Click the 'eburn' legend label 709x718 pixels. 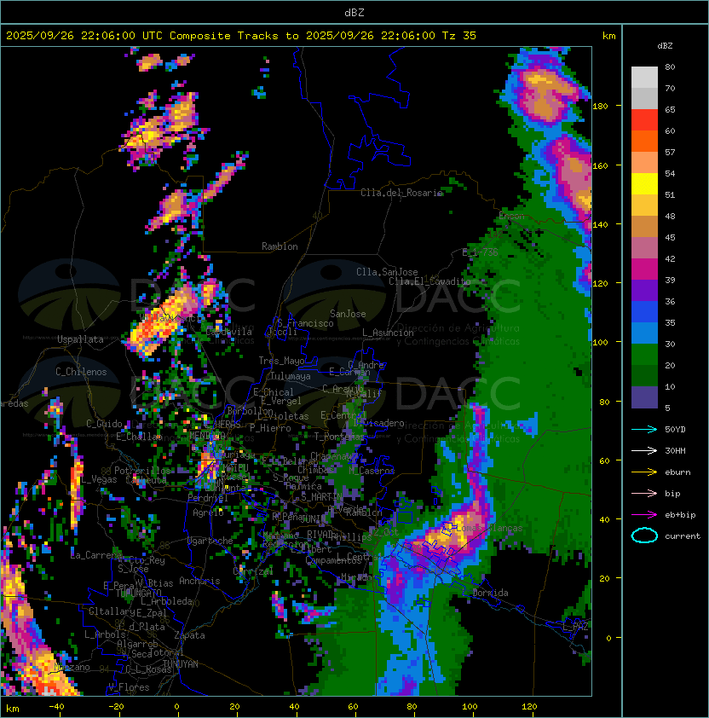pos(677,472)
